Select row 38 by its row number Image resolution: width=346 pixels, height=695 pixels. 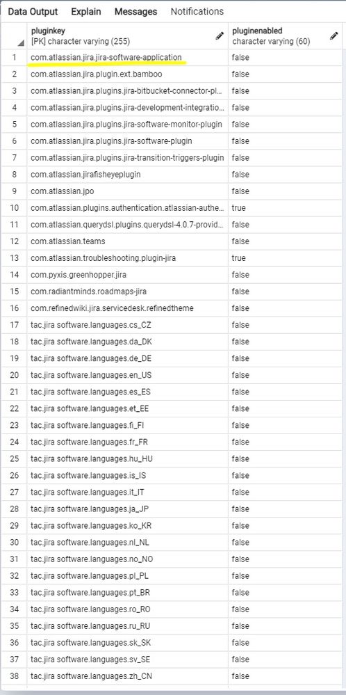(14, 676)
